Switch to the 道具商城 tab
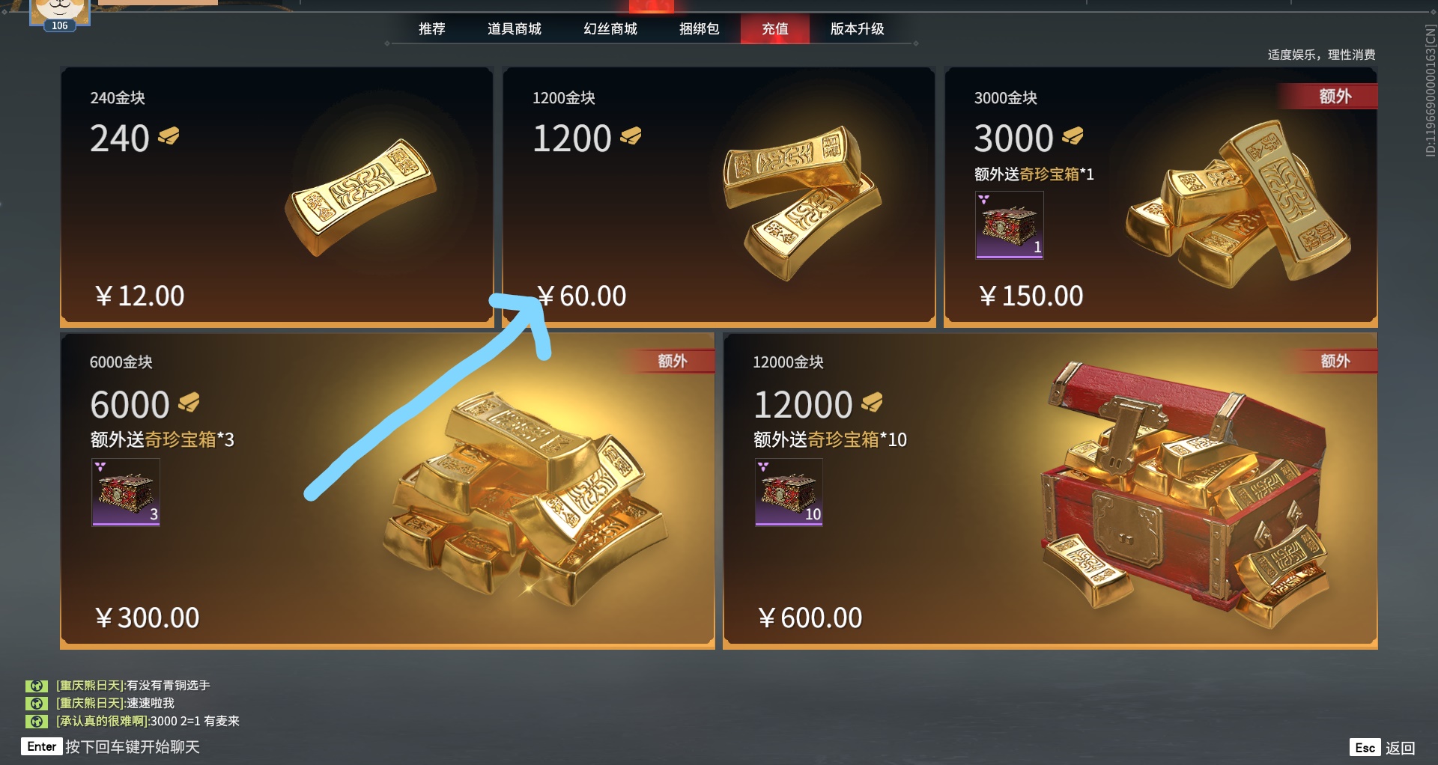 click(x=515, y=28)
